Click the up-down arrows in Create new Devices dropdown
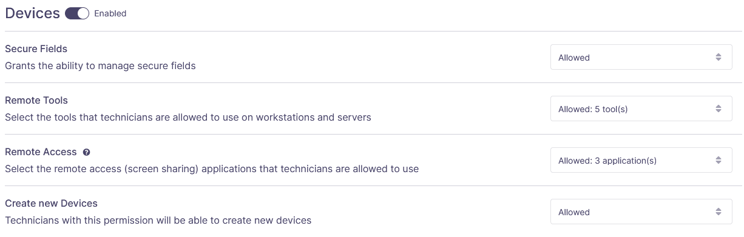 coord(719,212)
